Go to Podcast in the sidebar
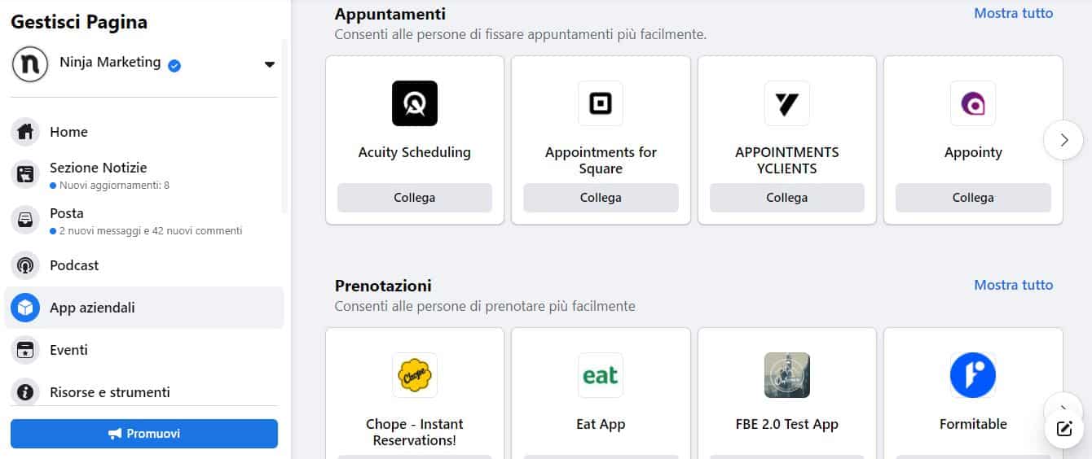 [x=74, y=265]
